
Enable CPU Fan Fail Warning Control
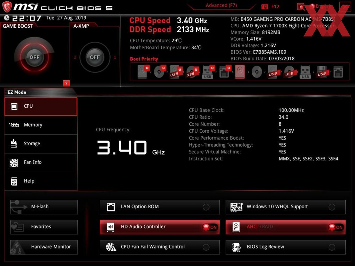click(x=206, y=247)
